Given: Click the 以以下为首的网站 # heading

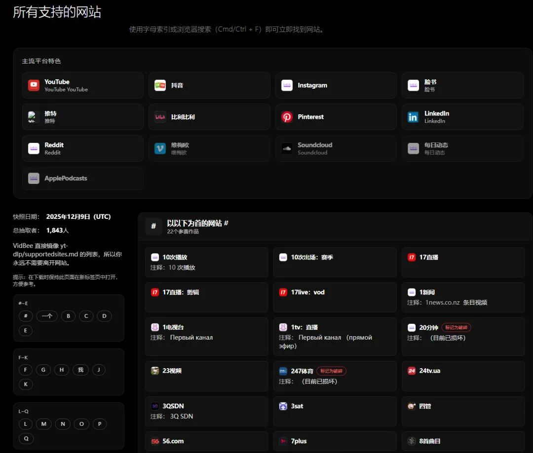Looking at the screenshot, I should pyautogui.click(x=197, y=223).
